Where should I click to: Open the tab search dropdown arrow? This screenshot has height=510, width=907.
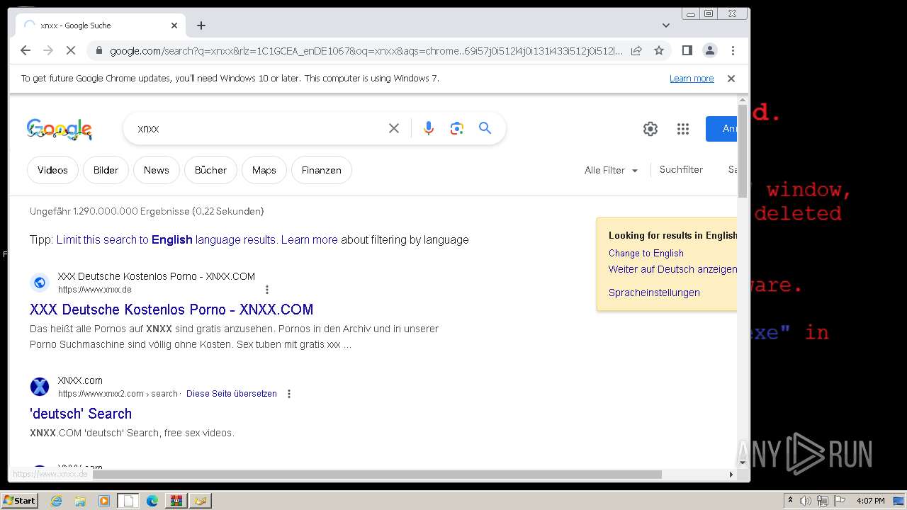coord(665,25)
